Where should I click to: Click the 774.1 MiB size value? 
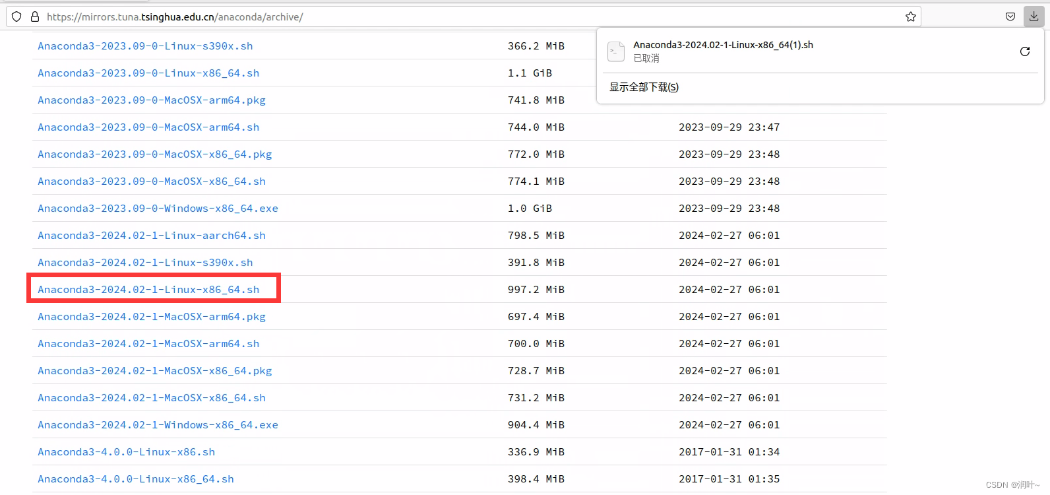[536, 181]
